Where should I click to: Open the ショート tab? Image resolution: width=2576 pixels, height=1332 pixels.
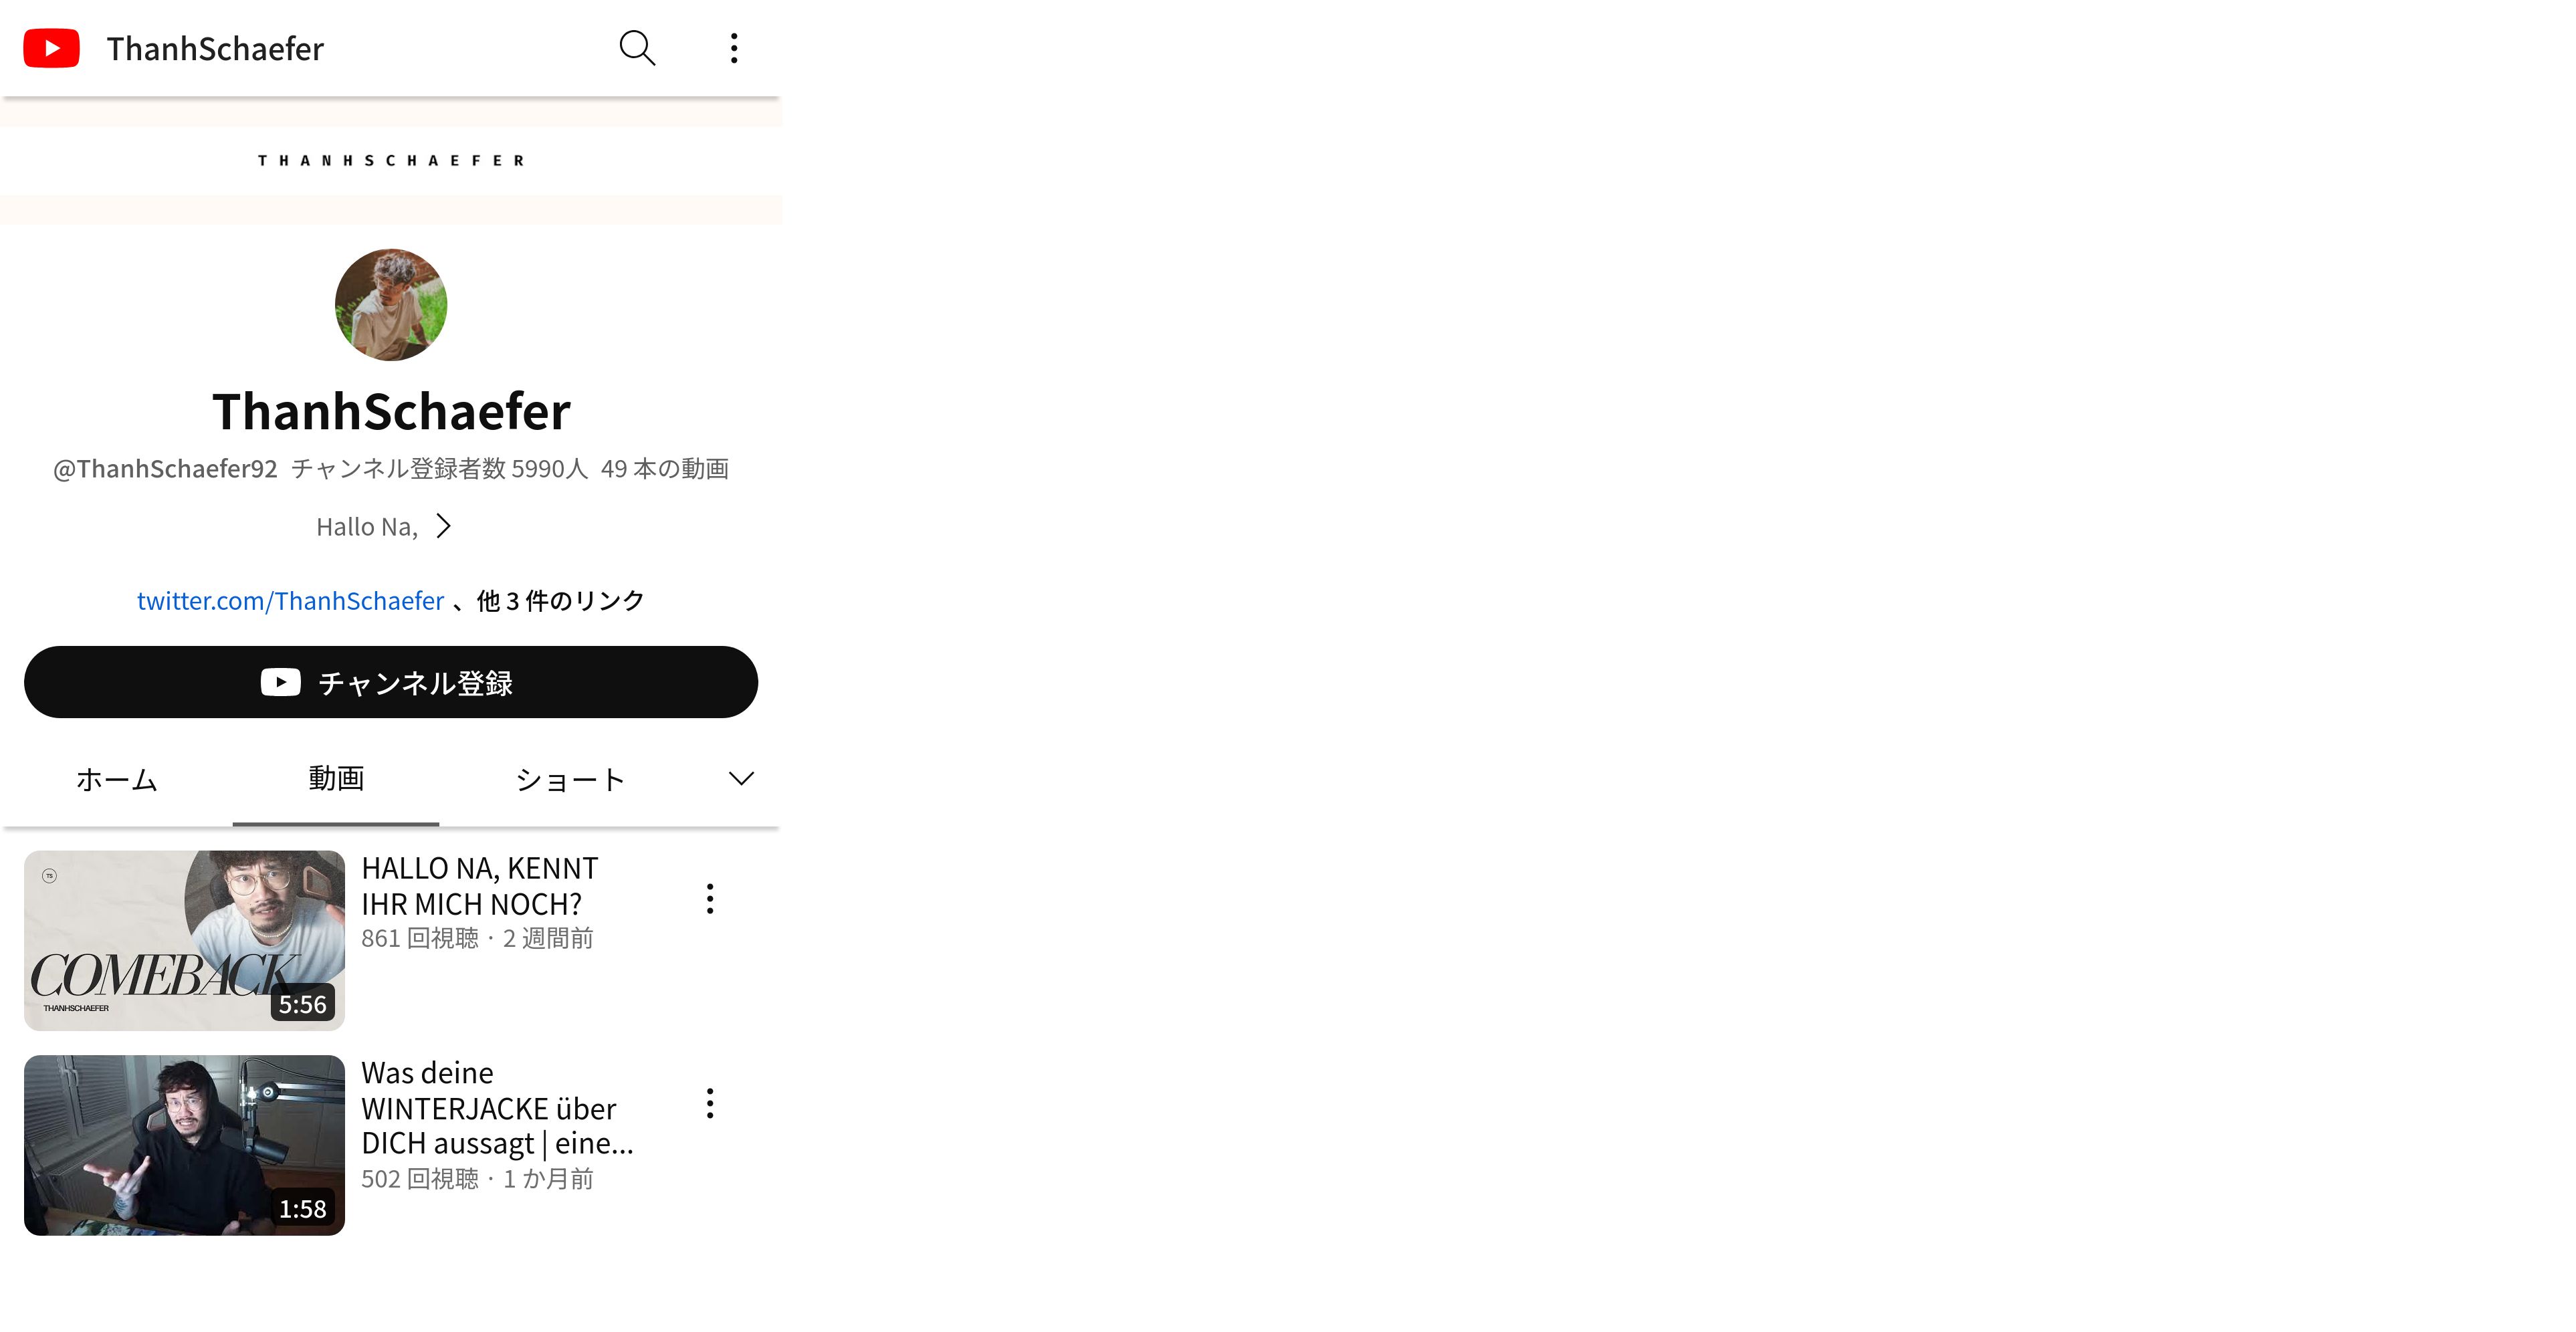(570, 780)
